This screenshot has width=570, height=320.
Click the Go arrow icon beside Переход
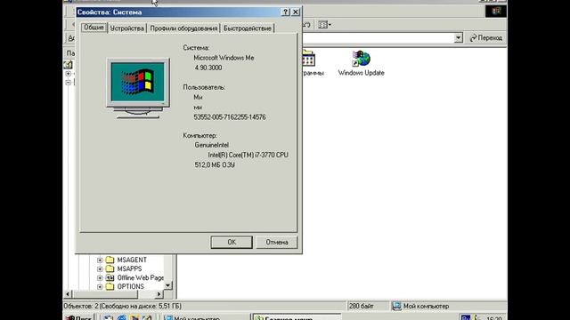click(x=473, y=37)
